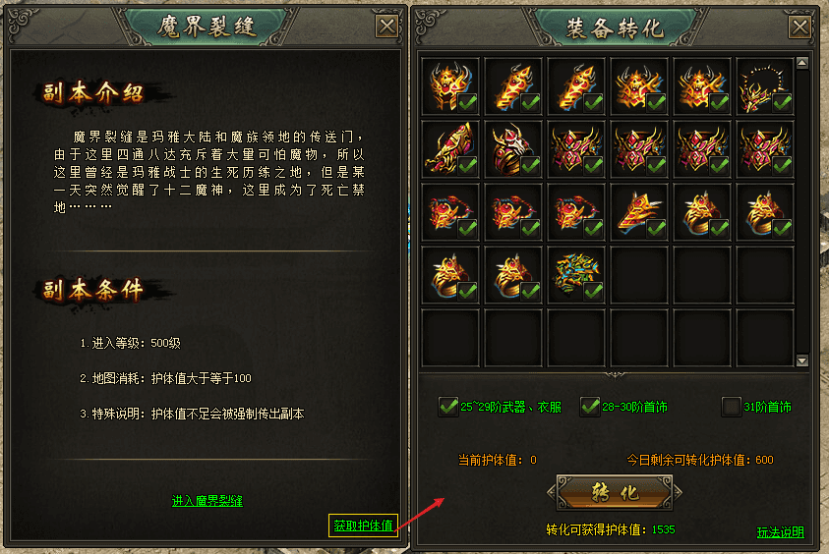Close the 装备转化 panel
829x554 pixels.
point(799,27)
